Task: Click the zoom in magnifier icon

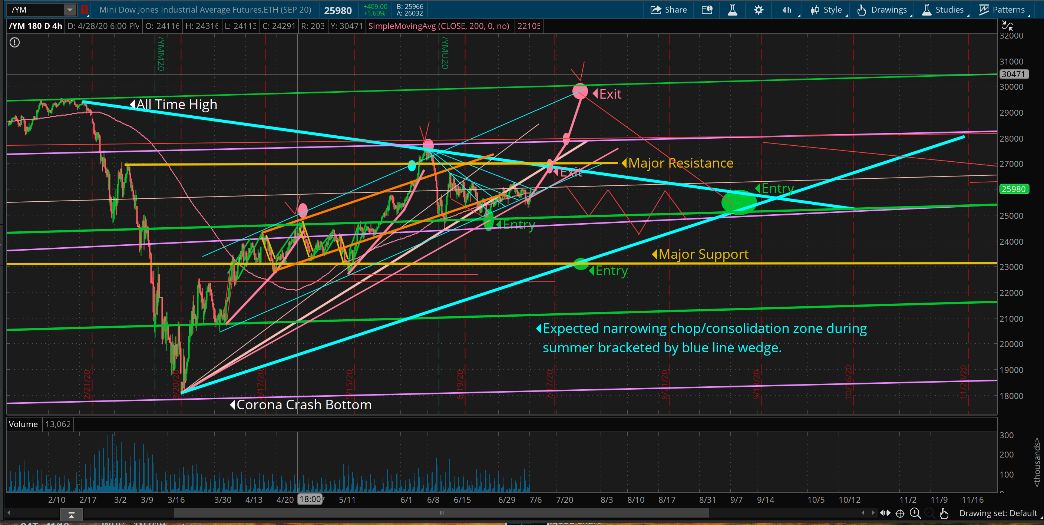Action: (x=915, y=513)
